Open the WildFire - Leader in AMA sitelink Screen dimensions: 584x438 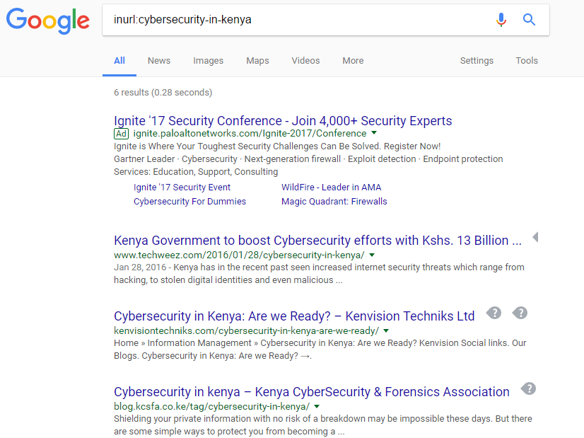(x=331, y=187)
